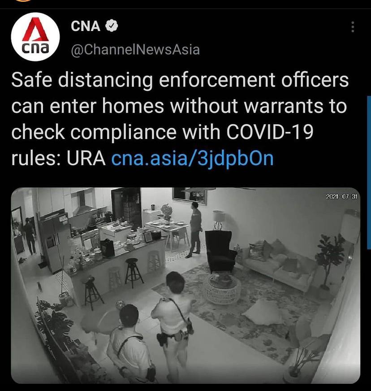
Task: Click the orange avatar sliver at the top edge
Action: [24, 0]
